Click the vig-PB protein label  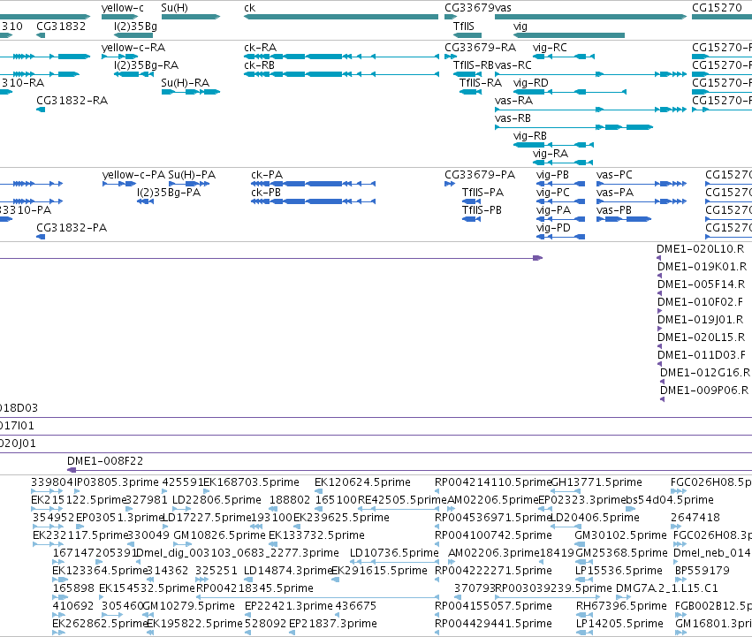pyautogui.click(x=552, y=175)
